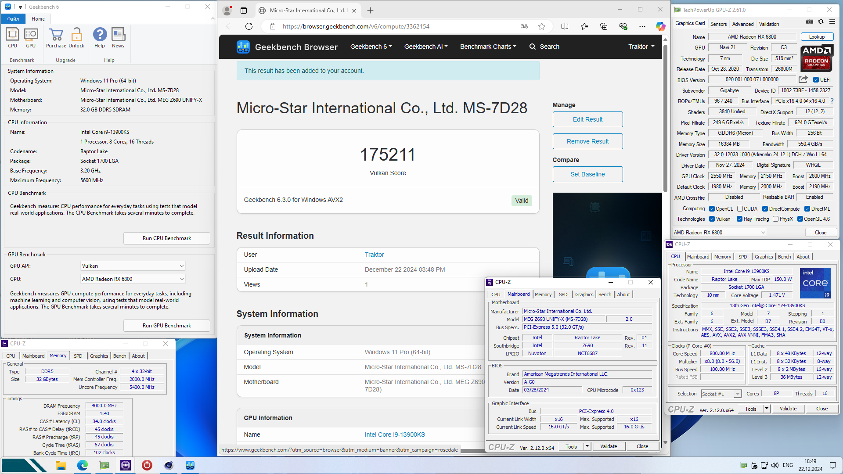Open the GPU dropdown showing AMD Radeon RX 6800
843x474 pixels.
(x=133, y=279)
